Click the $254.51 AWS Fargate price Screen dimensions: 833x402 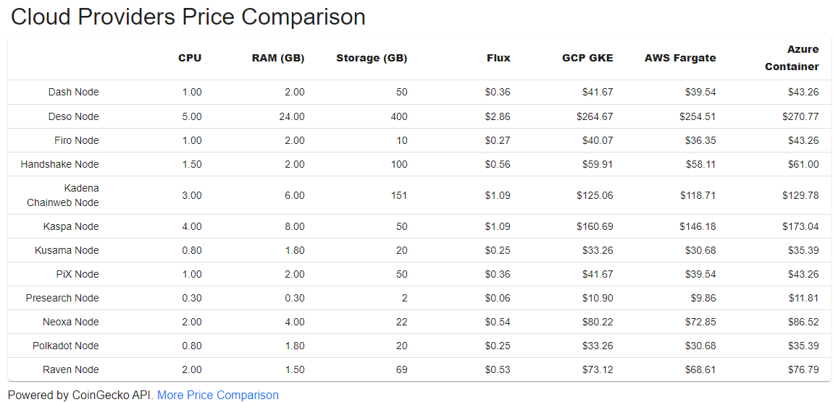[x=698, y=116]
